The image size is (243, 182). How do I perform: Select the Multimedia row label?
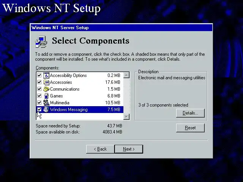point(60,103)
